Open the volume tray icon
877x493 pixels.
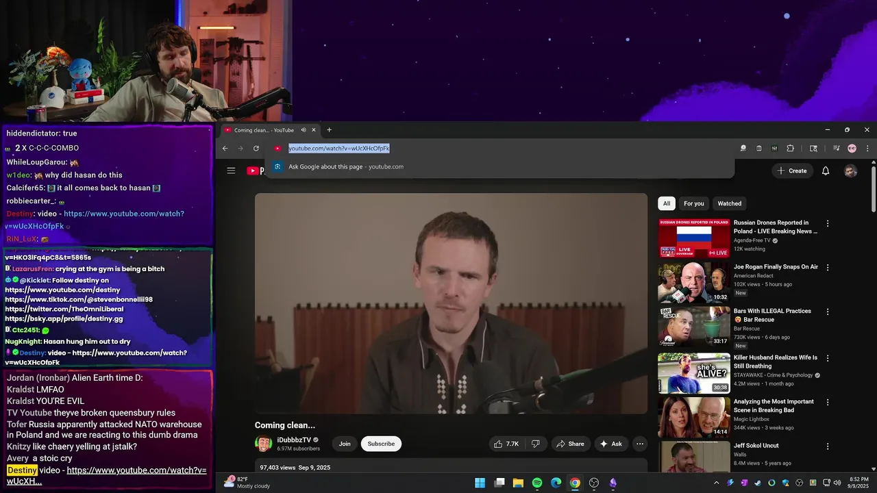point(837,483)
